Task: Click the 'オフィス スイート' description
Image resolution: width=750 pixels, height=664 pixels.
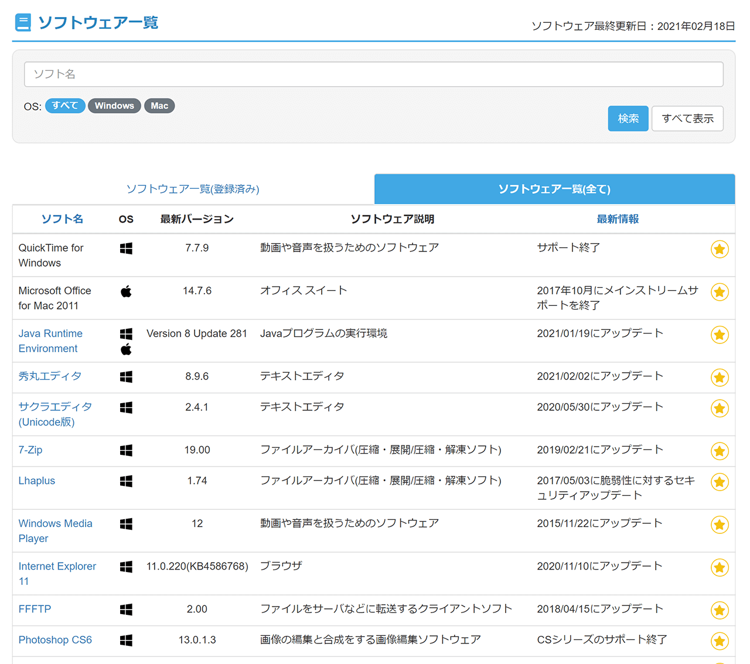Action: point(304,291)
